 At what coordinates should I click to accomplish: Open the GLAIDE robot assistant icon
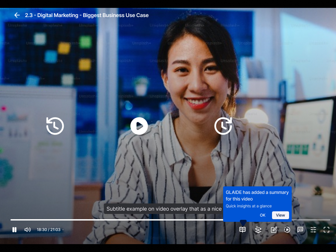point(258,230)
